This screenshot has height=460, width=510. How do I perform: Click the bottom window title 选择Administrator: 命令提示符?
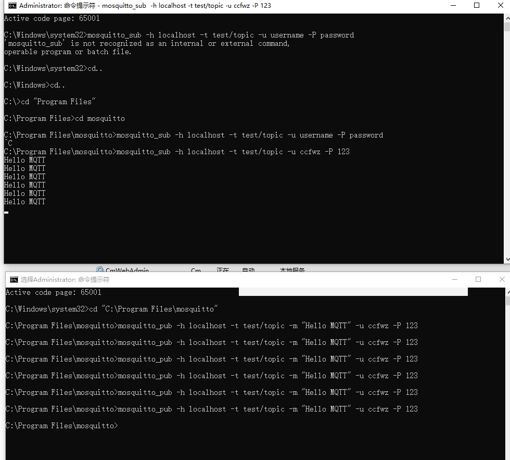pos(65,280)
